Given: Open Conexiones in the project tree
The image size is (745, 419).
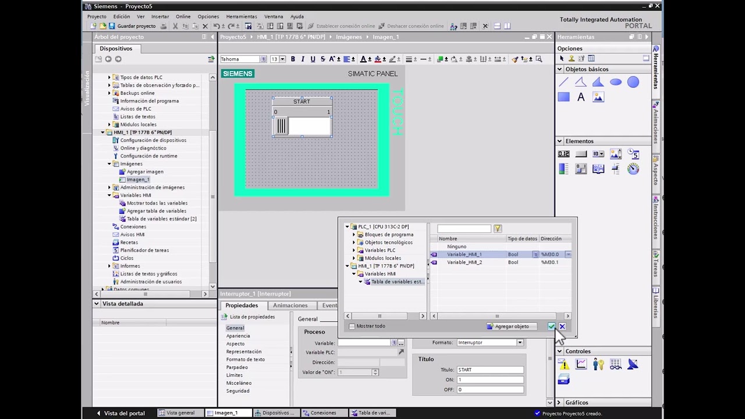Looking at the screenshot, I should (133, 227).
